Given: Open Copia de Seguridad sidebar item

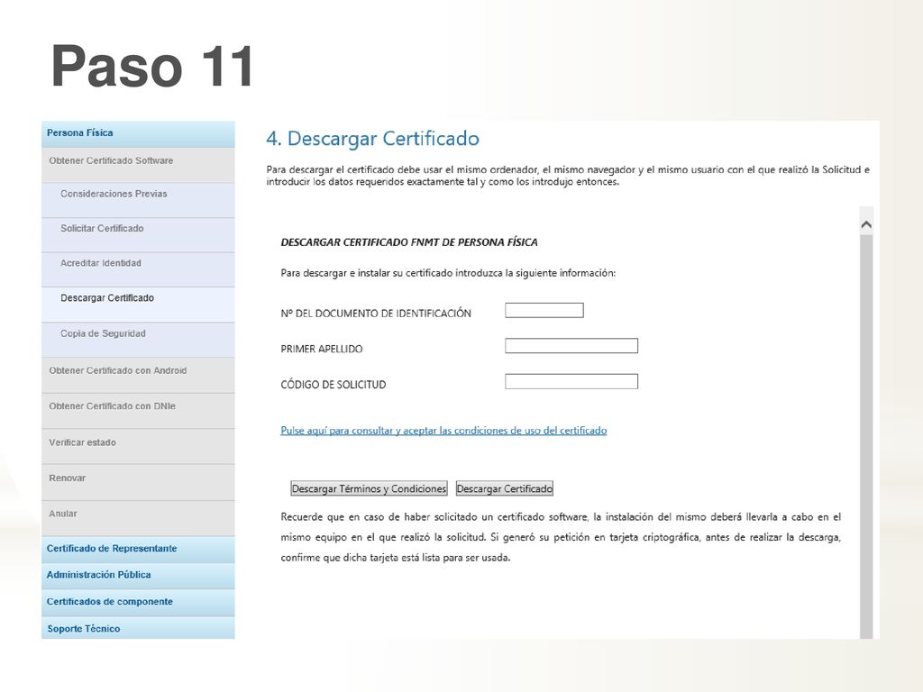Looking at the screenshot, I should [138, 340].
